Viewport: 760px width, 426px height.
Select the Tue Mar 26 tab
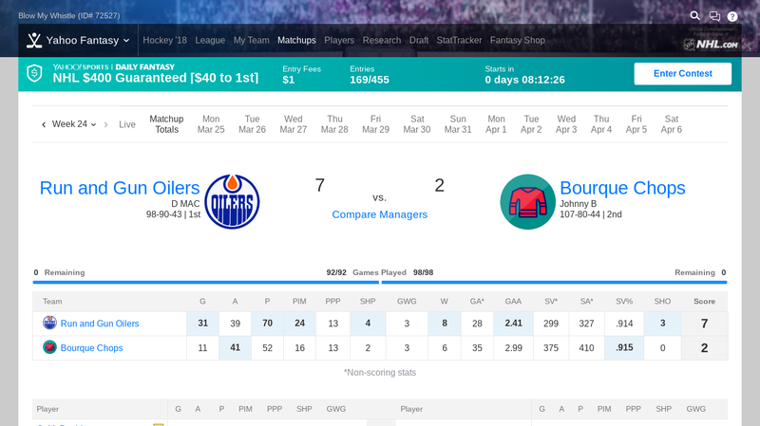point(252,124)
